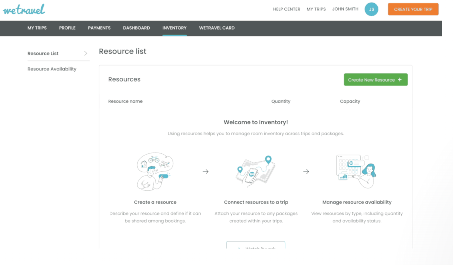453x265 pixels.
Task: Click the Create a resource illustration
Action: pyautogui.click(x=155, y=171)
